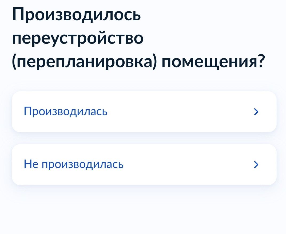Answer that the replanning was performed
286x234 pixels.
coord(144,112)
